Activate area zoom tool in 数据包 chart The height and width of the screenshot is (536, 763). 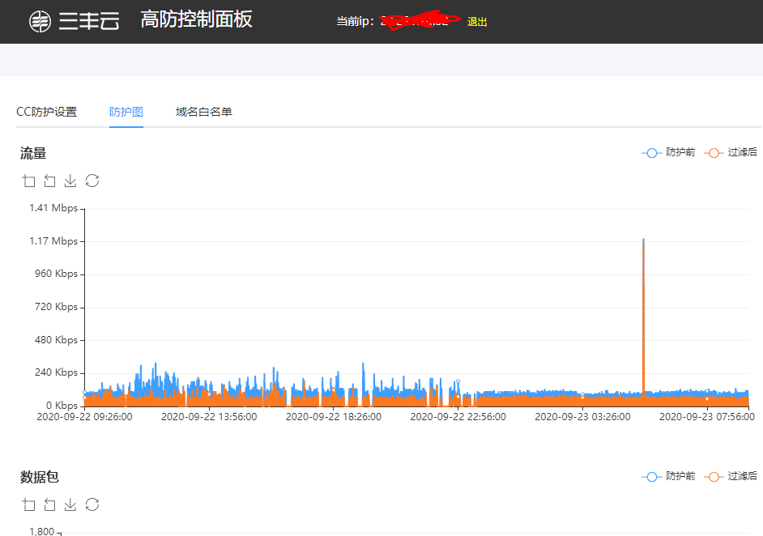29,504
